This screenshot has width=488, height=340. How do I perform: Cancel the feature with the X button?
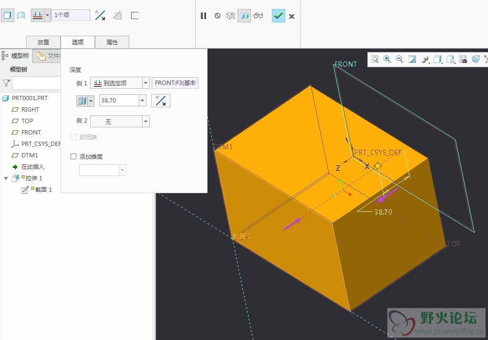click(x=291, y=16)
